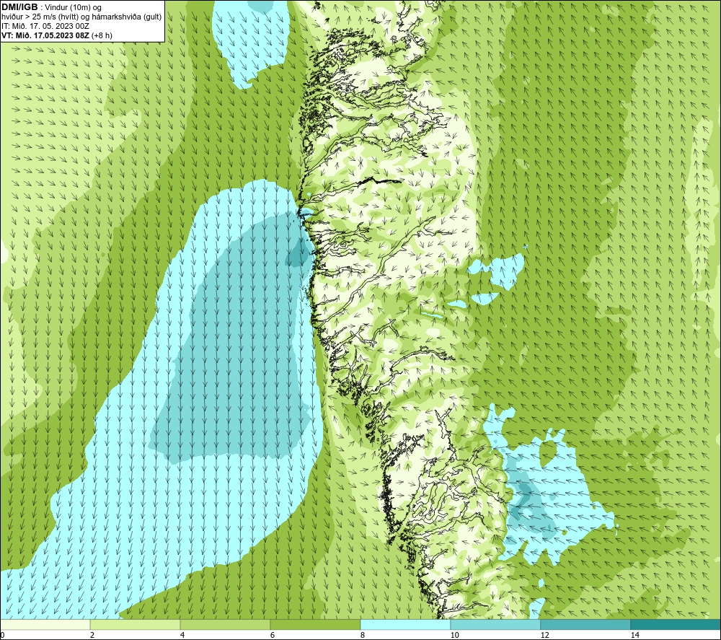Screen dimensions: 721x640
Task: Select the pale cream 0–2 m/s color segment
Action: [x=45, y=624]
